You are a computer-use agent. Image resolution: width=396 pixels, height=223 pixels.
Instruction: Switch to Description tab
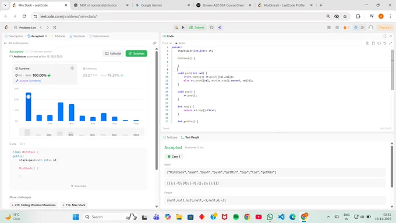click(14, 36)
